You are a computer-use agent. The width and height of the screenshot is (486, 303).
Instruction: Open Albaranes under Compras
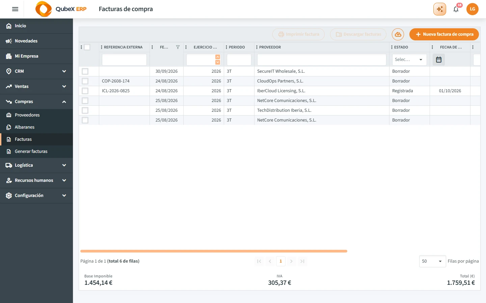(x=36, y=127)
